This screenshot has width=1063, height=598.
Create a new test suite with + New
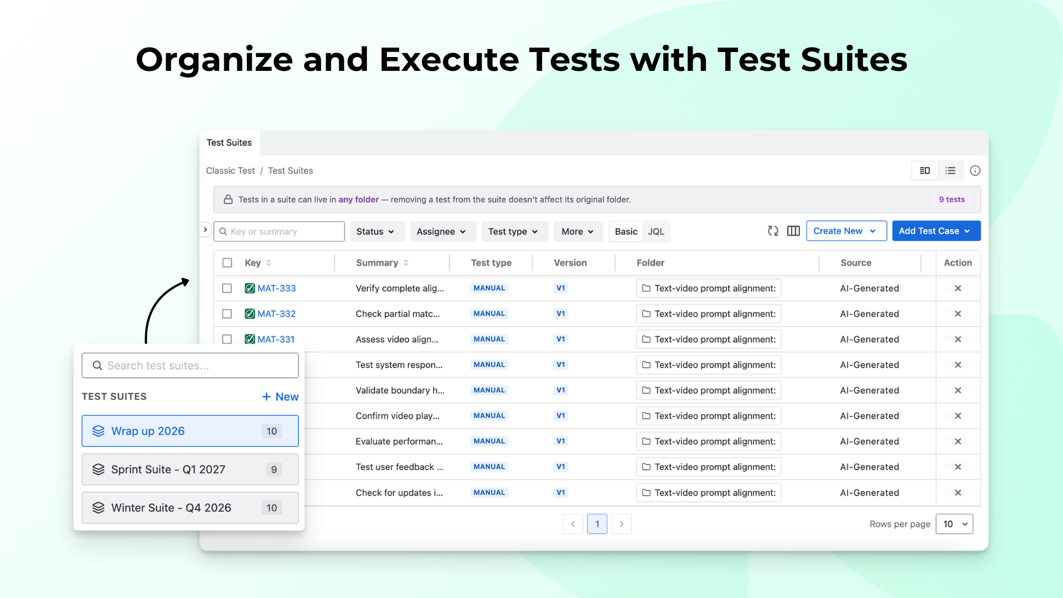click(280, 397)
